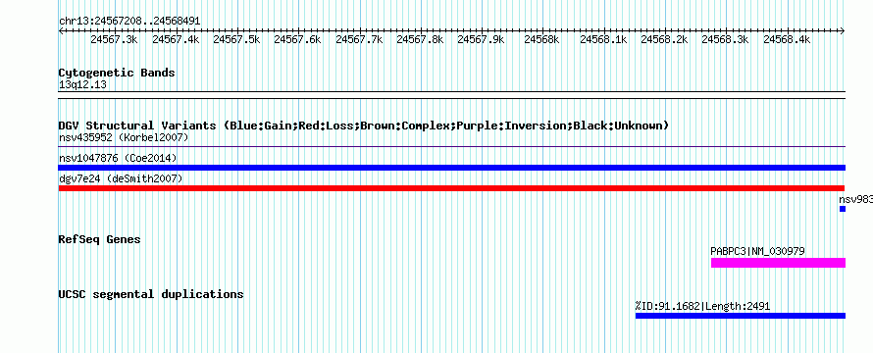Image resolution: width=873 pixels, height=353 pixels.
Task: Click ruler position 24567.6k
Action: click(x=298, y=39)
